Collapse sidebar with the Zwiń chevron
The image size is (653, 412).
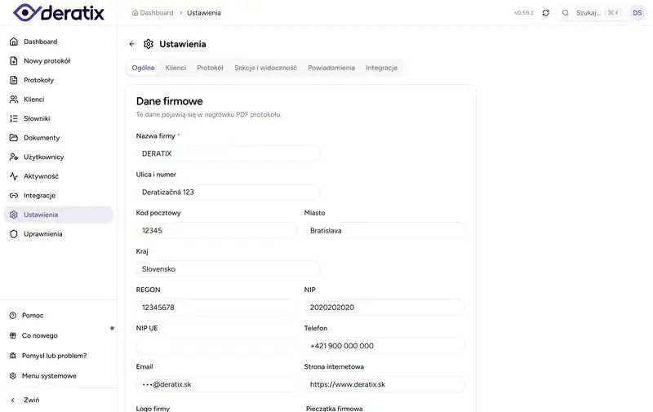coord(13,400)
